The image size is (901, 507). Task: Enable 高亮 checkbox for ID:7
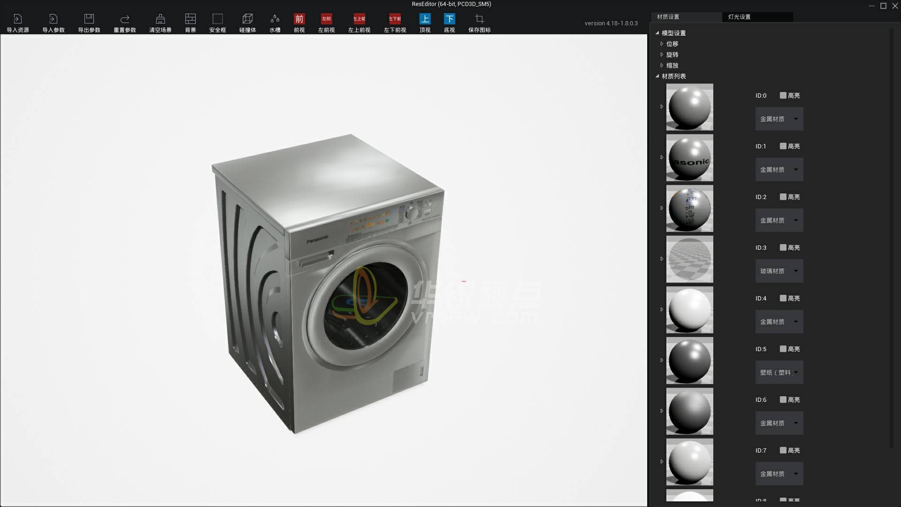pyautogui.click(x=783, y=450)
